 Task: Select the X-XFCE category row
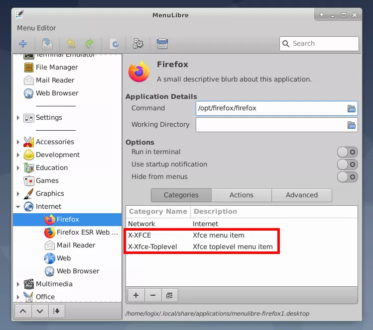point(242,235)
